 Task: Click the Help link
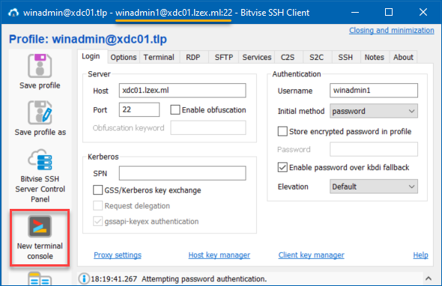click(420, 255)
